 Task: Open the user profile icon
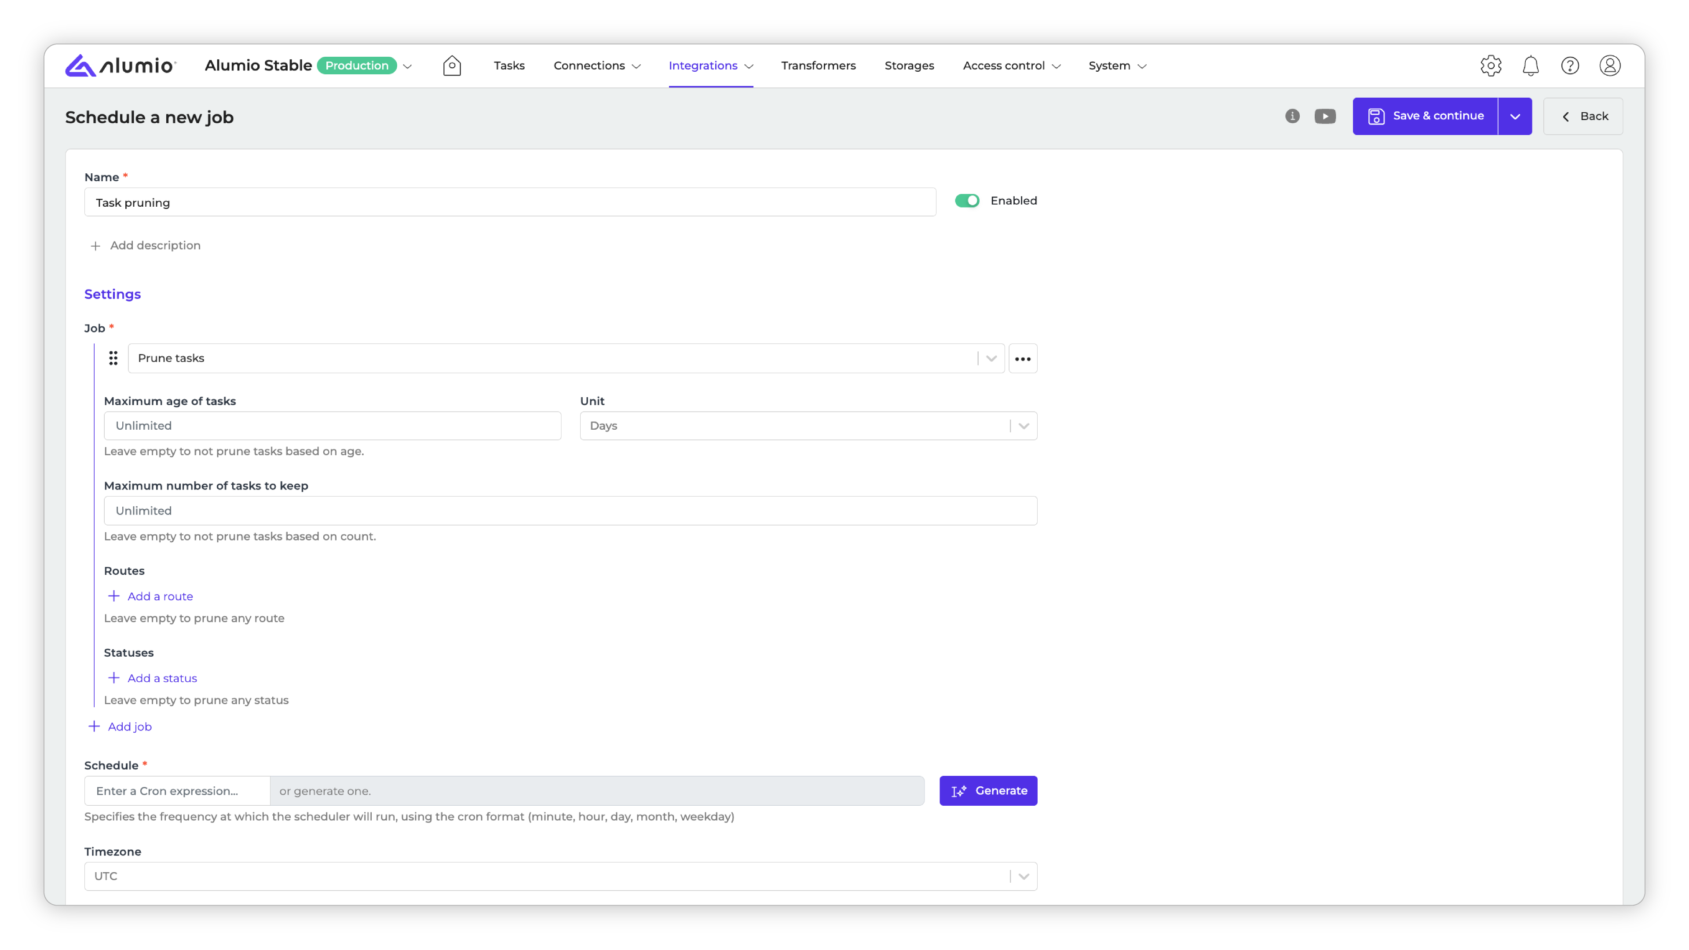click(1610, 66)
